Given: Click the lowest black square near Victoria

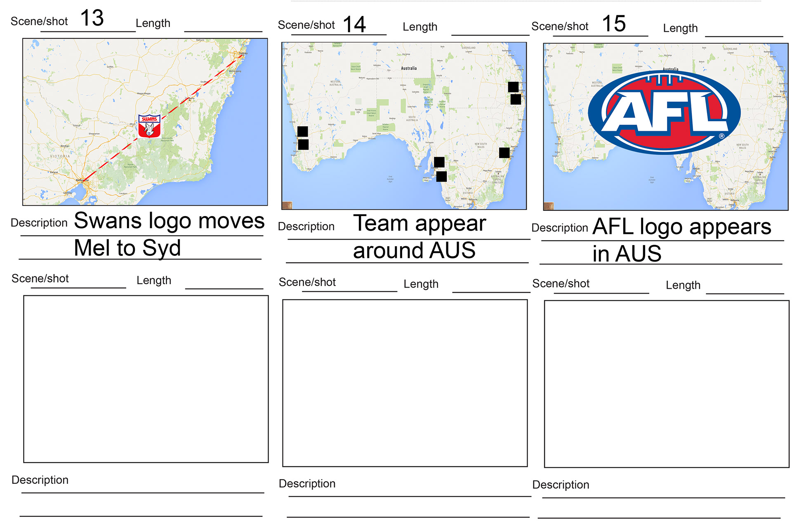Looking at the screenshot, I should (441, 177).
